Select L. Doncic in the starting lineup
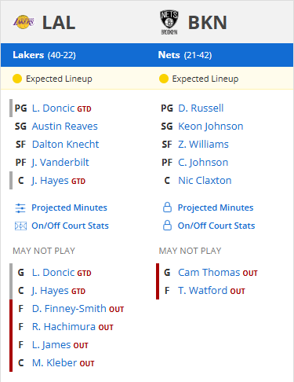Viewport: 294px width, 382px height. click(53, 108)
